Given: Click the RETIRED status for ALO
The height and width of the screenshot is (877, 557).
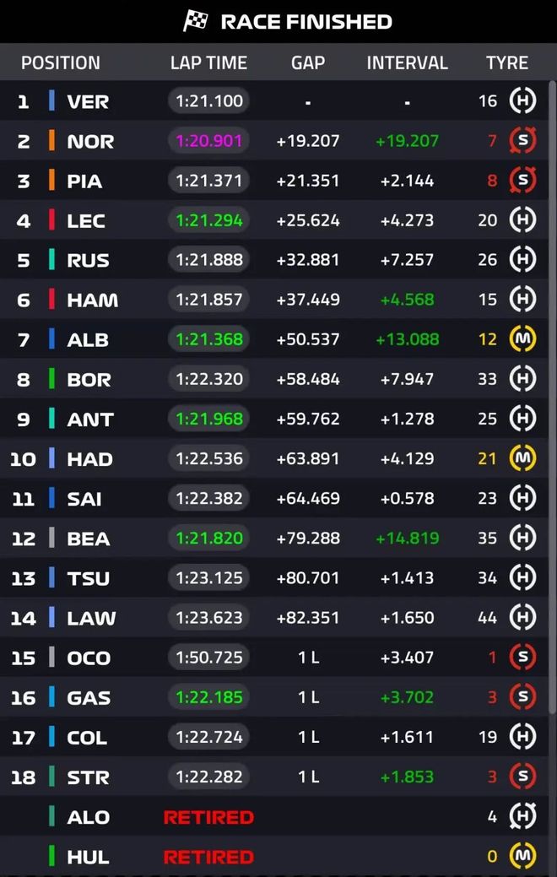Looking at the screenshot, I should 208,817.
